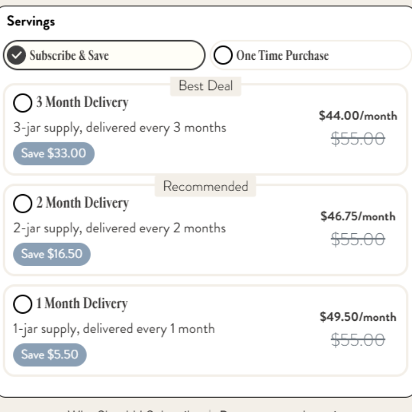Select the 2 Month Delivery radio button
Screen dimensions: 412x412
(23, 204)
